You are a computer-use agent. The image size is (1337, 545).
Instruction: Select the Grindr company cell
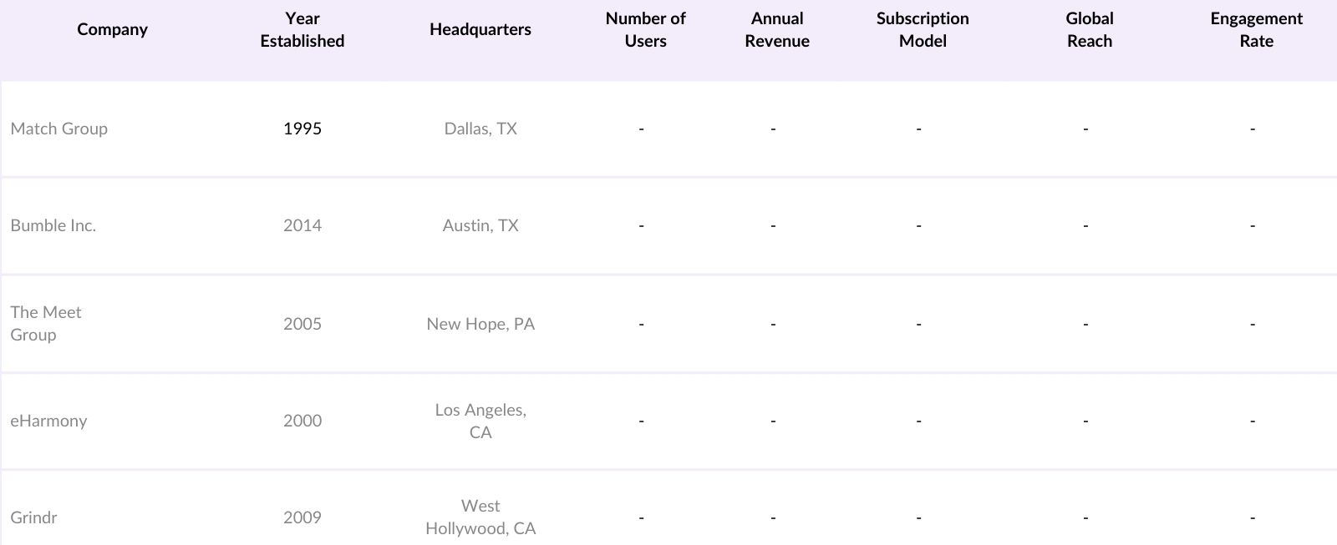[x=33, y=517]
